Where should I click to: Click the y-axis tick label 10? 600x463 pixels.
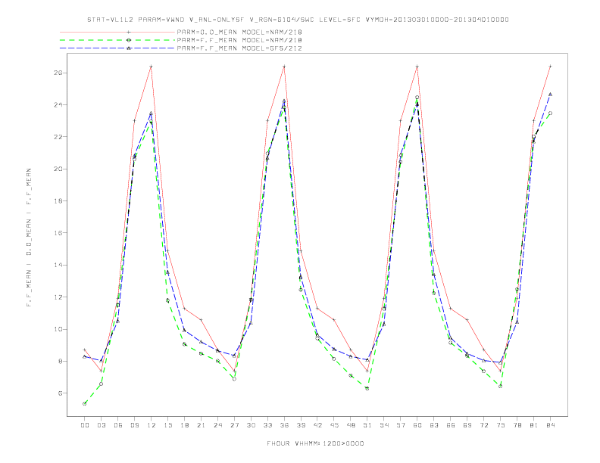pyautogui.click(x=58, y=329)
